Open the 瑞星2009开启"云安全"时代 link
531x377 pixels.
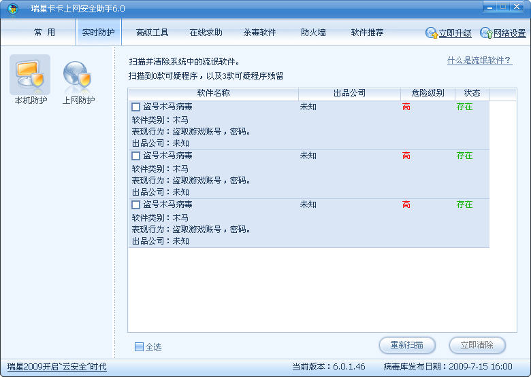coord(57,367)
